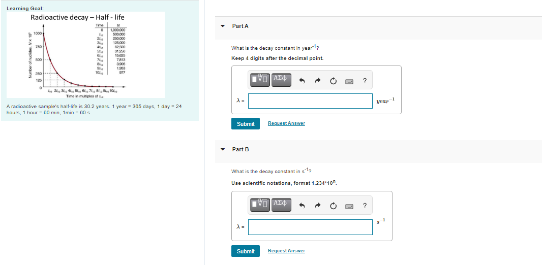Focus the Part A decay constant input field
Screen dimensions: 542x265
coord(311,101)
